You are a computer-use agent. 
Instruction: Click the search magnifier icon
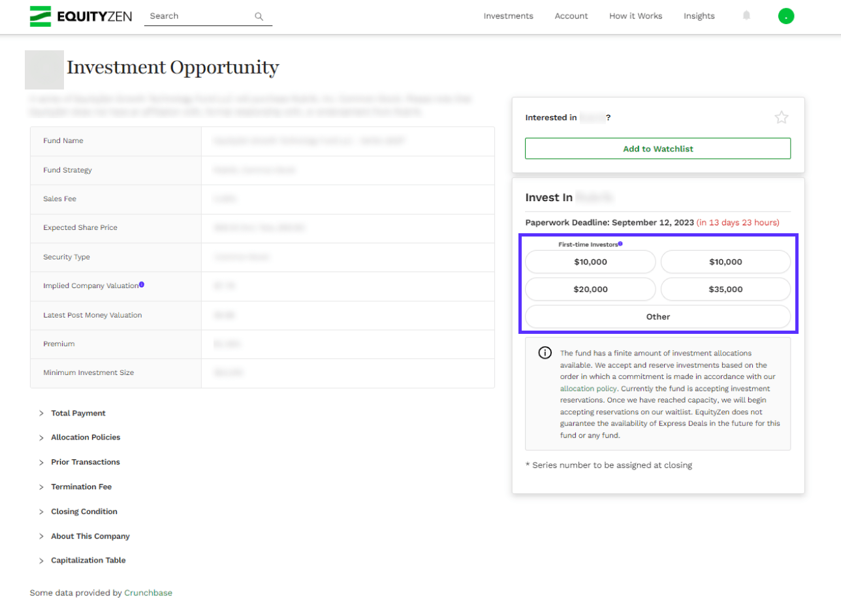coord(259,16)
